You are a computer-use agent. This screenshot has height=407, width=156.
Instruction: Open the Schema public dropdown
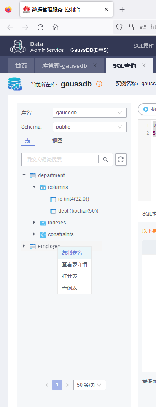click(89, 127)
